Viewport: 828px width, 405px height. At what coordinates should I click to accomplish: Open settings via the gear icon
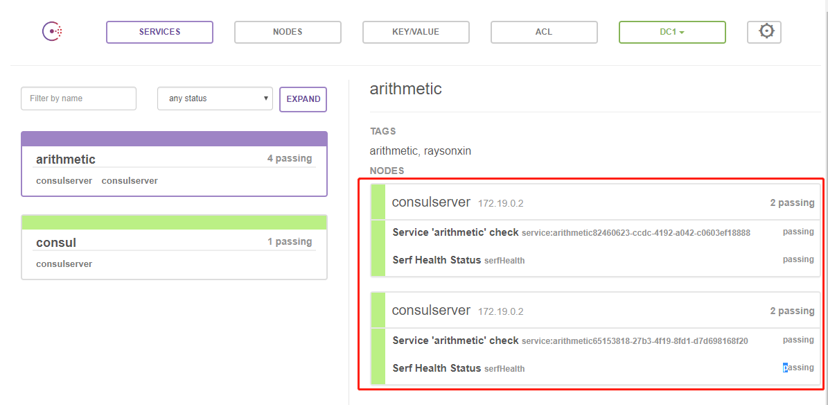(764, 32)
